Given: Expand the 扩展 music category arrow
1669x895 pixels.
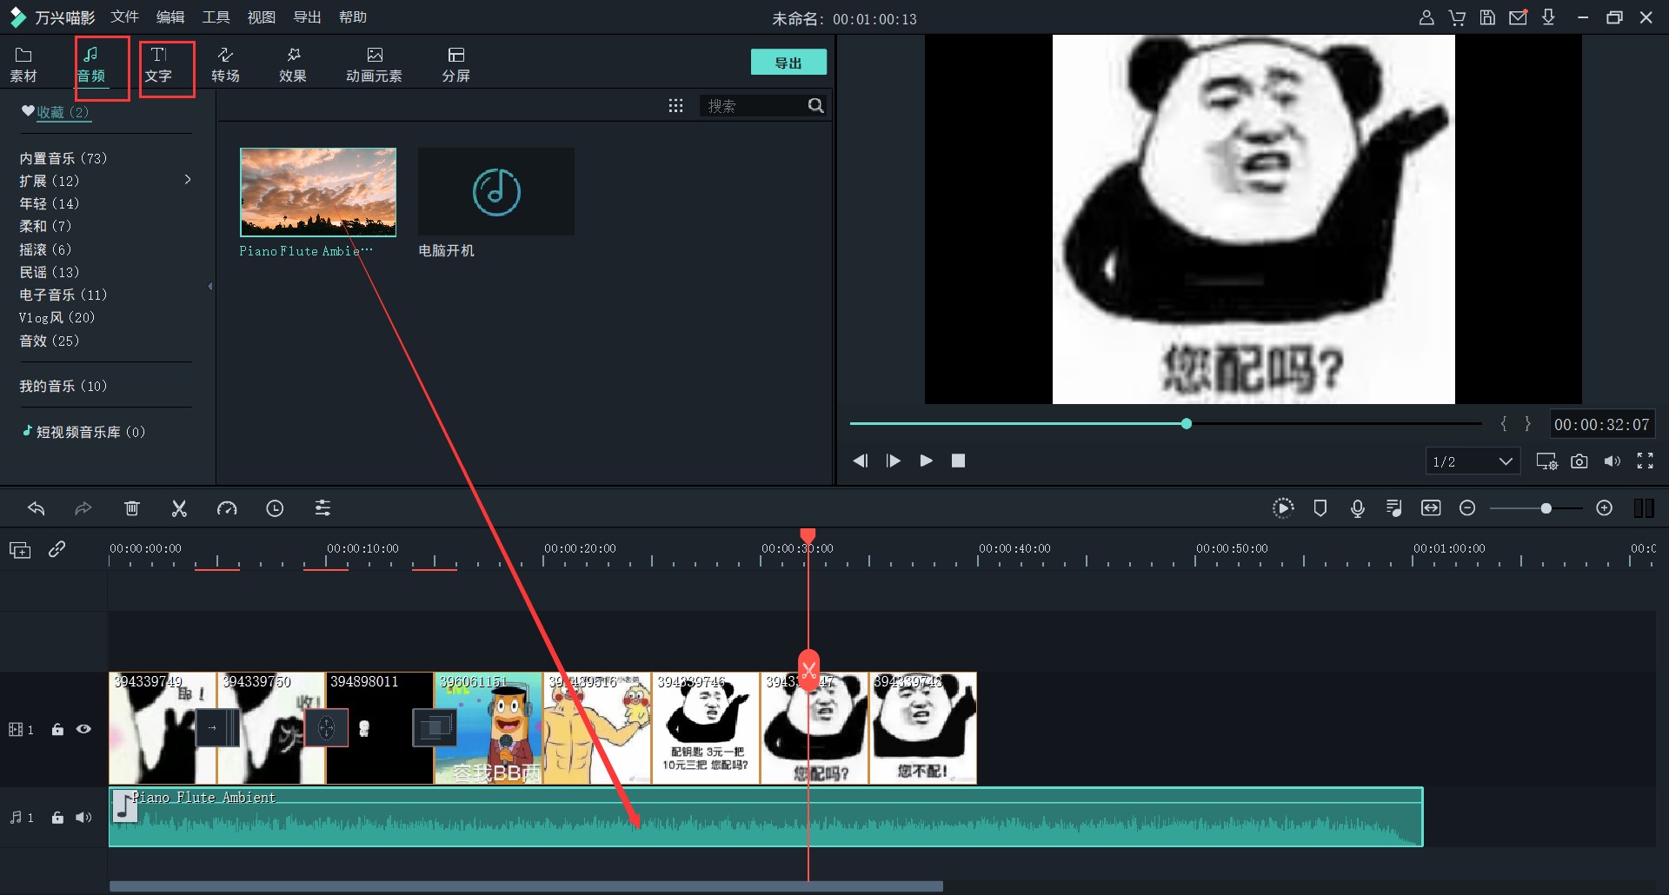Looking at the screenshot, I should 188,180.
